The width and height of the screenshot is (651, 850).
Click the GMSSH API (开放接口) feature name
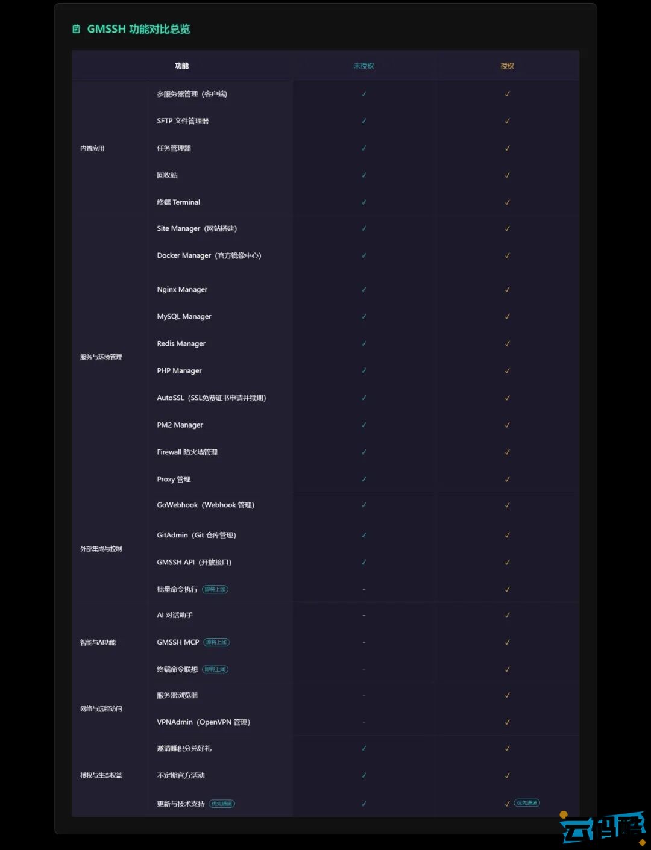[194, 563]
